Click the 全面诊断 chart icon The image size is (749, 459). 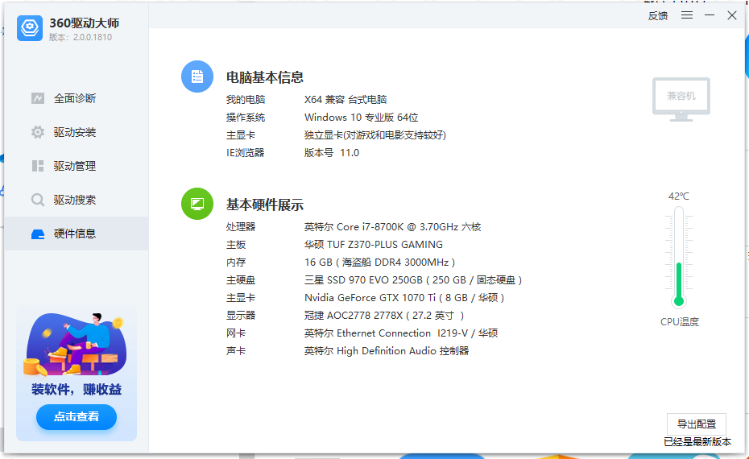click(x=38, y=98)
